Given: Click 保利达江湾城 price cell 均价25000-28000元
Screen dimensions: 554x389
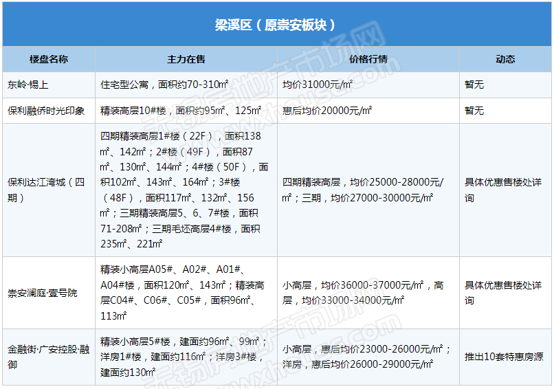Looking at the screenshot, I should point(364,190).
